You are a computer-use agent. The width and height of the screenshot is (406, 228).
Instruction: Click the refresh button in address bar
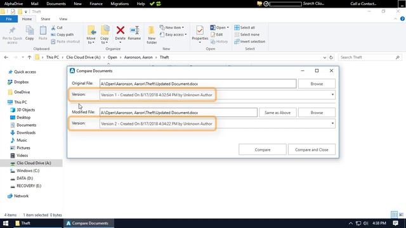point(331,58)
